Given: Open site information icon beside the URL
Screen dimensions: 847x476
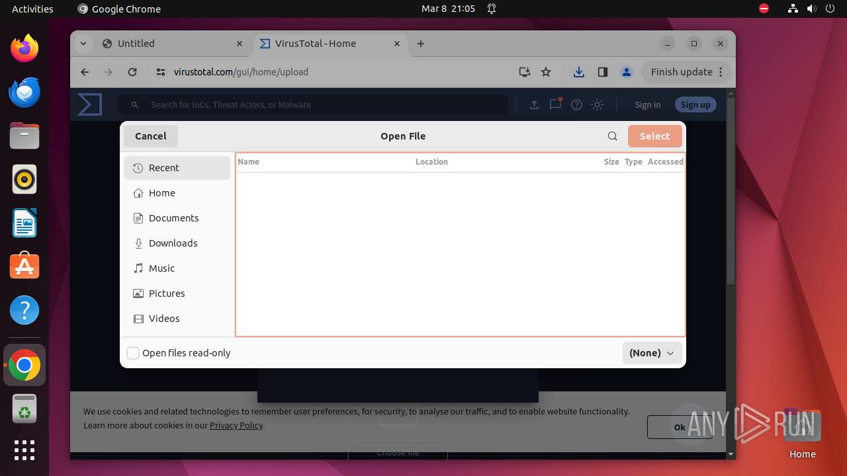Looking at the screenshot, I should click(161, 72).
